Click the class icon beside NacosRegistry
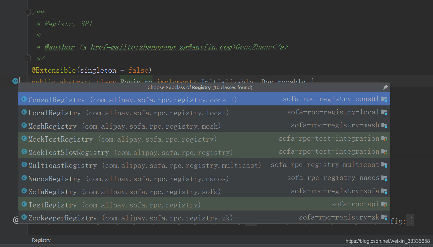Screen dimensions: 433x247 24,178
